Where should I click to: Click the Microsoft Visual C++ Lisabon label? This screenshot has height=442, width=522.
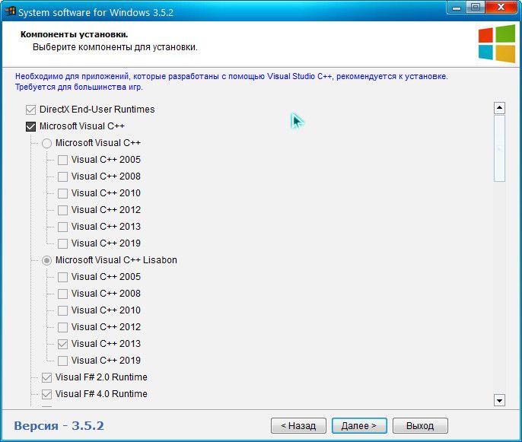coord(116,260)
